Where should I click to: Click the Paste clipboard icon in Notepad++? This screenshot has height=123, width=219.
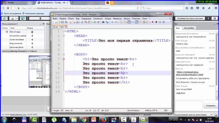90,22
